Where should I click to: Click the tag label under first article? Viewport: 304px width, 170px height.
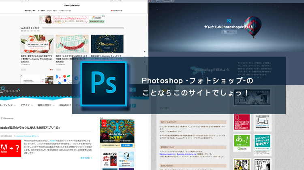point(23,70)
